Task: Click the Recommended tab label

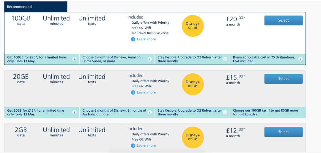Action: coord(19,7)
